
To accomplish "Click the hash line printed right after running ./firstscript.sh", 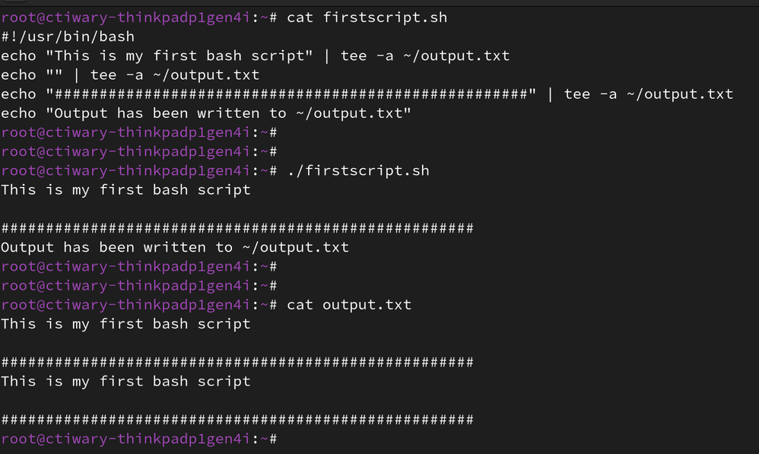I will coord(237,228).
